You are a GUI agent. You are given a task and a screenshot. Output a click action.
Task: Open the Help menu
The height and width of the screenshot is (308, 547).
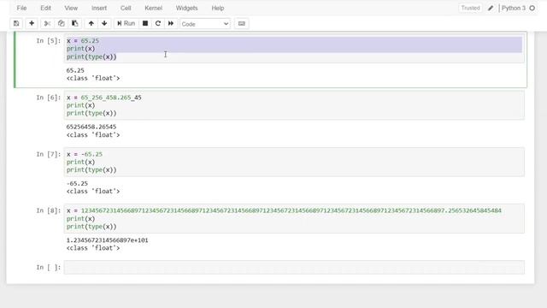click(218, 8)
